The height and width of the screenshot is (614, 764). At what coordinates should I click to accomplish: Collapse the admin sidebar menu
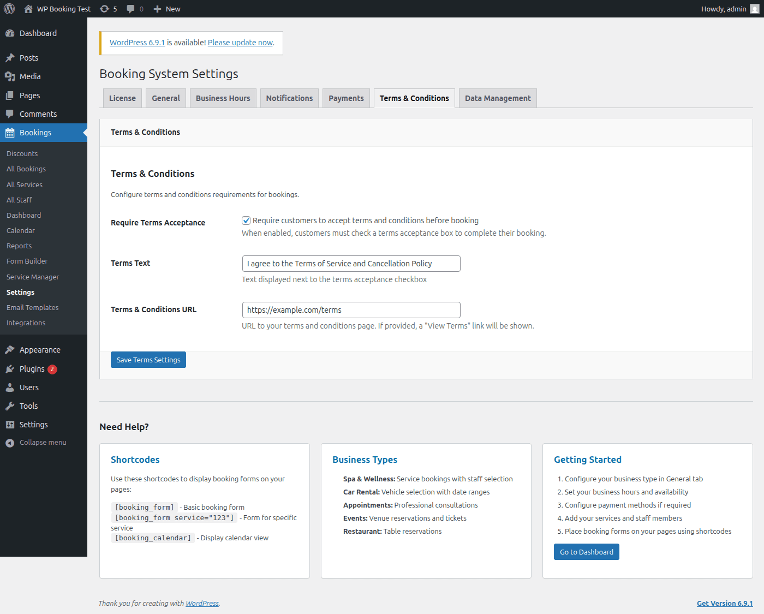coord(11,442)
